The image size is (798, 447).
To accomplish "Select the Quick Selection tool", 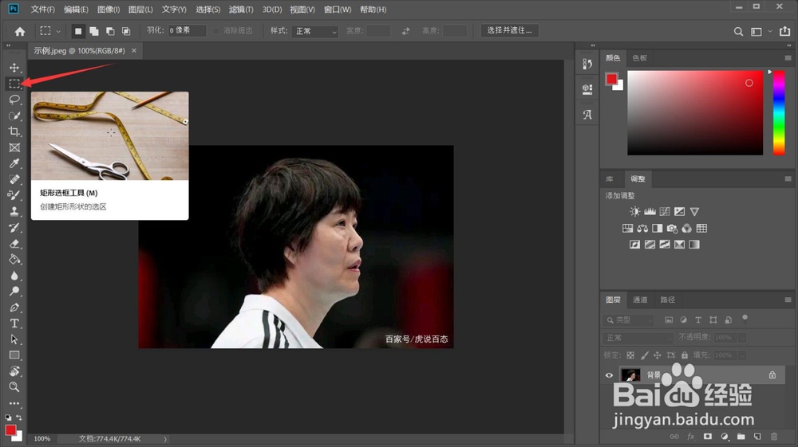I will pyautogui.click(x=14, y=116).
